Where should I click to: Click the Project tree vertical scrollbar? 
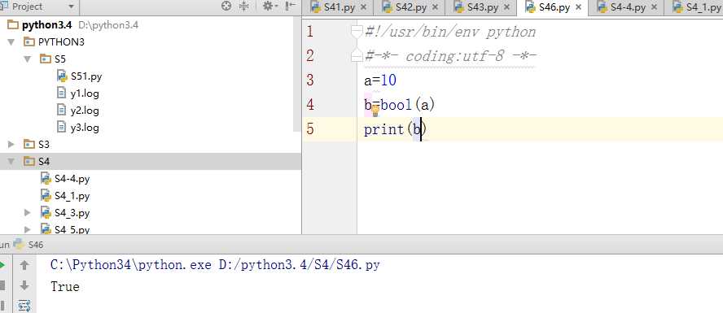pos(297,74)
